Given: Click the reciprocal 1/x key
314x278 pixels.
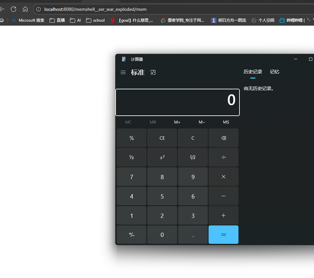Looking at the screenshot, I should point(131,157).
